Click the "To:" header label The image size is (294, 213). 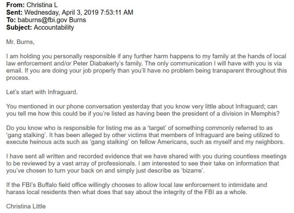click(x=11, y=20)
